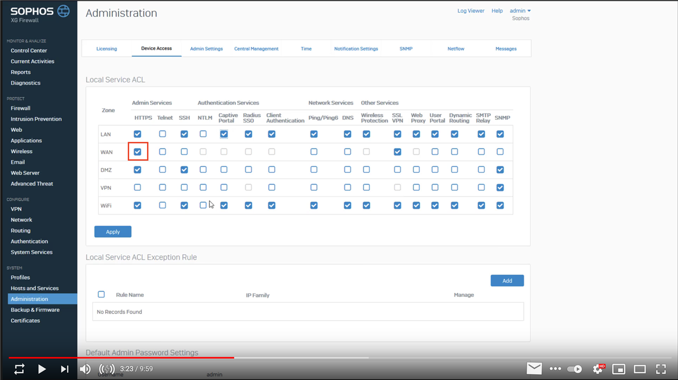678x380 pixels.
Task: Switch to the Admin Settings tab
Action: tap(207, 49)
